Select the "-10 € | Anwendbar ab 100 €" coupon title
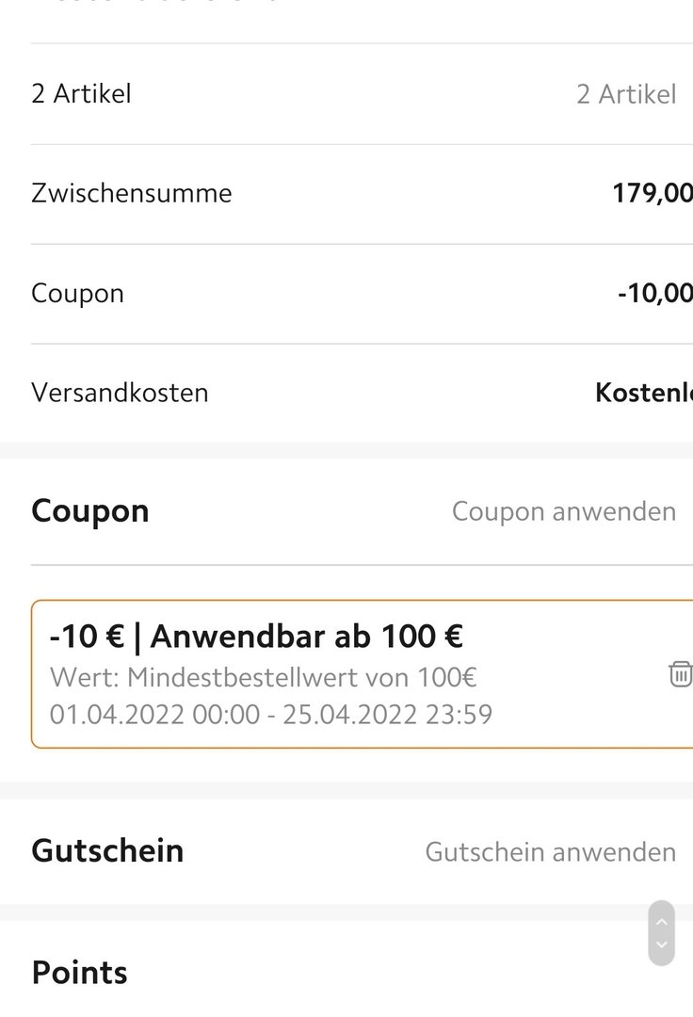The image size is (693, 1017). click(x=256, y=638)
